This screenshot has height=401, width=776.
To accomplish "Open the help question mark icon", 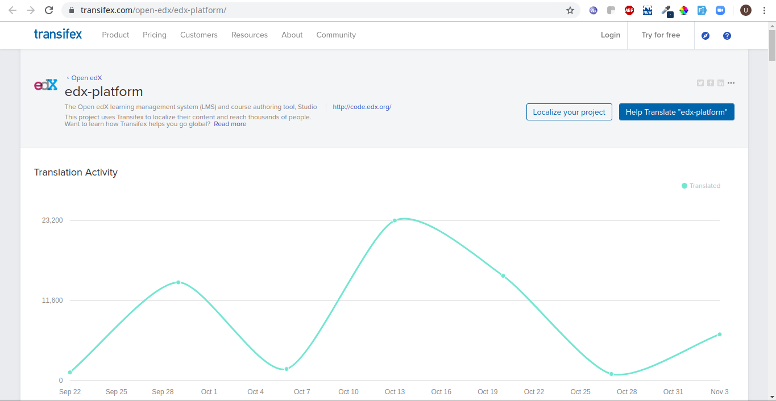I will coord(727,36).
